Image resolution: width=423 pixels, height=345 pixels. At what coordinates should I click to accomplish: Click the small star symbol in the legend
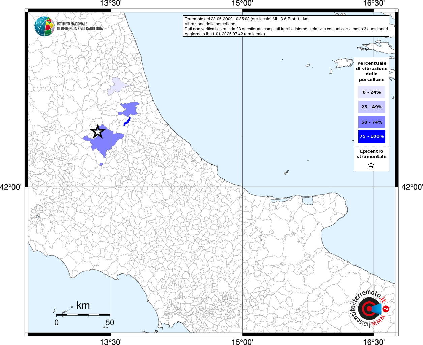coord(371,165)
